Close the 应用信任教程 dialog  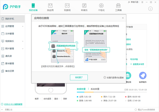[x=123, y=18]
